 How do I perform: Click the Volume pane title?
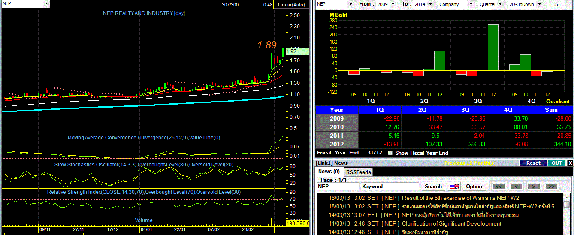144,220
